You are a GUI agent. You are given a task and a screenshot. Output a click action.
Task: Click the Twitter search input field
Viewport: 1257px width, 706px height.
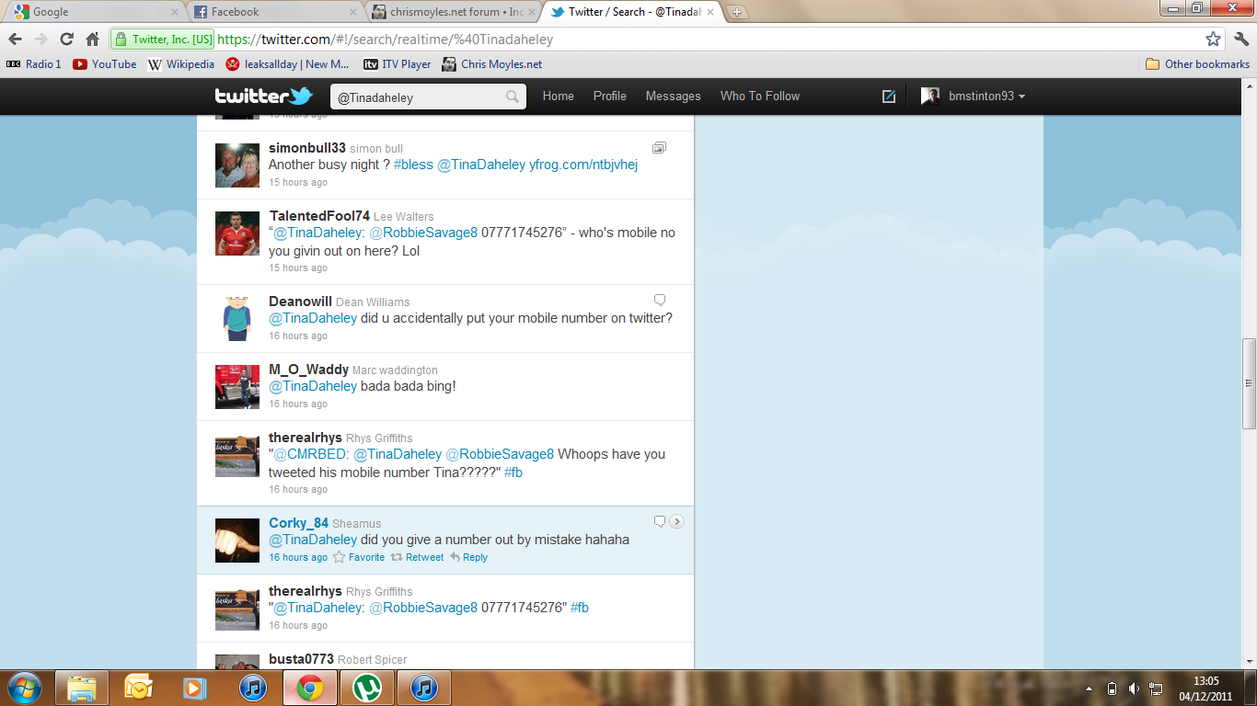tap(419, 97)
